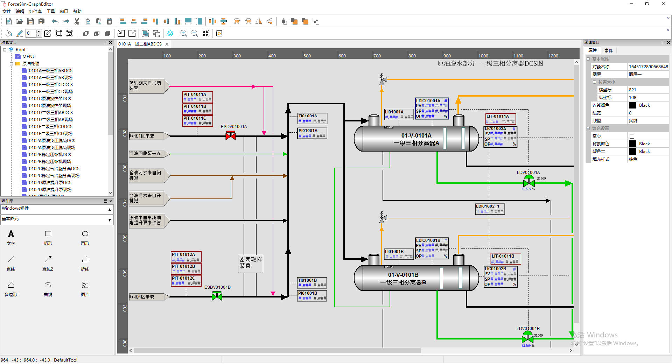Click the 横坐标 value field
The height and width of the screenshot is (364, 672).
647,90
